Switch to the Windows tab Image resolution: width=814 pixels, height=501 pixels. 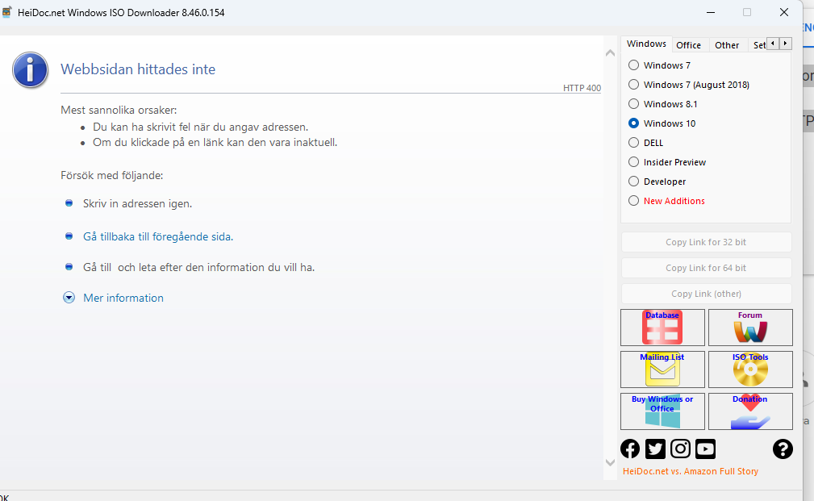(x=646, y=44)
